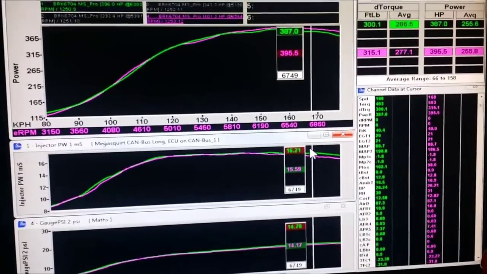Click magenta average power 255.8

click(469, 51)
